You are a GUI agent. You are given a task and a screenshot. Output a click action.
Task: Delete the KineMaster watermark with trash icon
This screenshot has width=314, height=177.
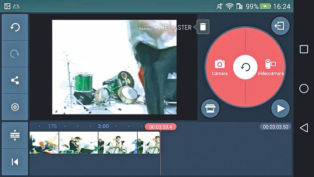pos(203,27)
